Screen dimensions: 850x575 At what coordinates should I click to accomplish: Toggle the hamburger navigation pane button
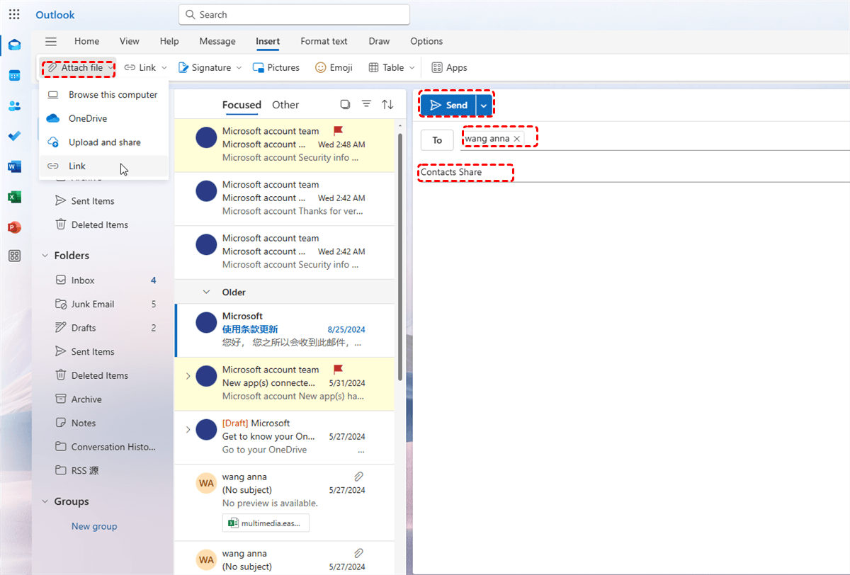(x=51, y=41)
